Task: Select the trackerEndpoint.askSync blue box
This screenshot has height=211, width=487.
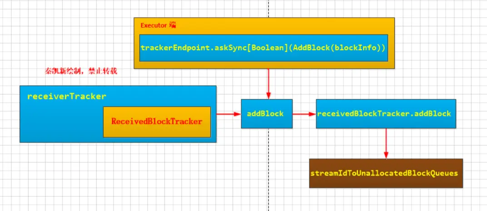Action: pos(263,48)
